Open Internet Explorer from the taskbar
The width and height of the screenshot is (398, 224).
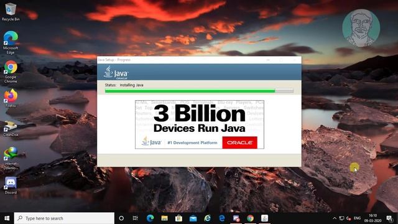coord(207,218)
